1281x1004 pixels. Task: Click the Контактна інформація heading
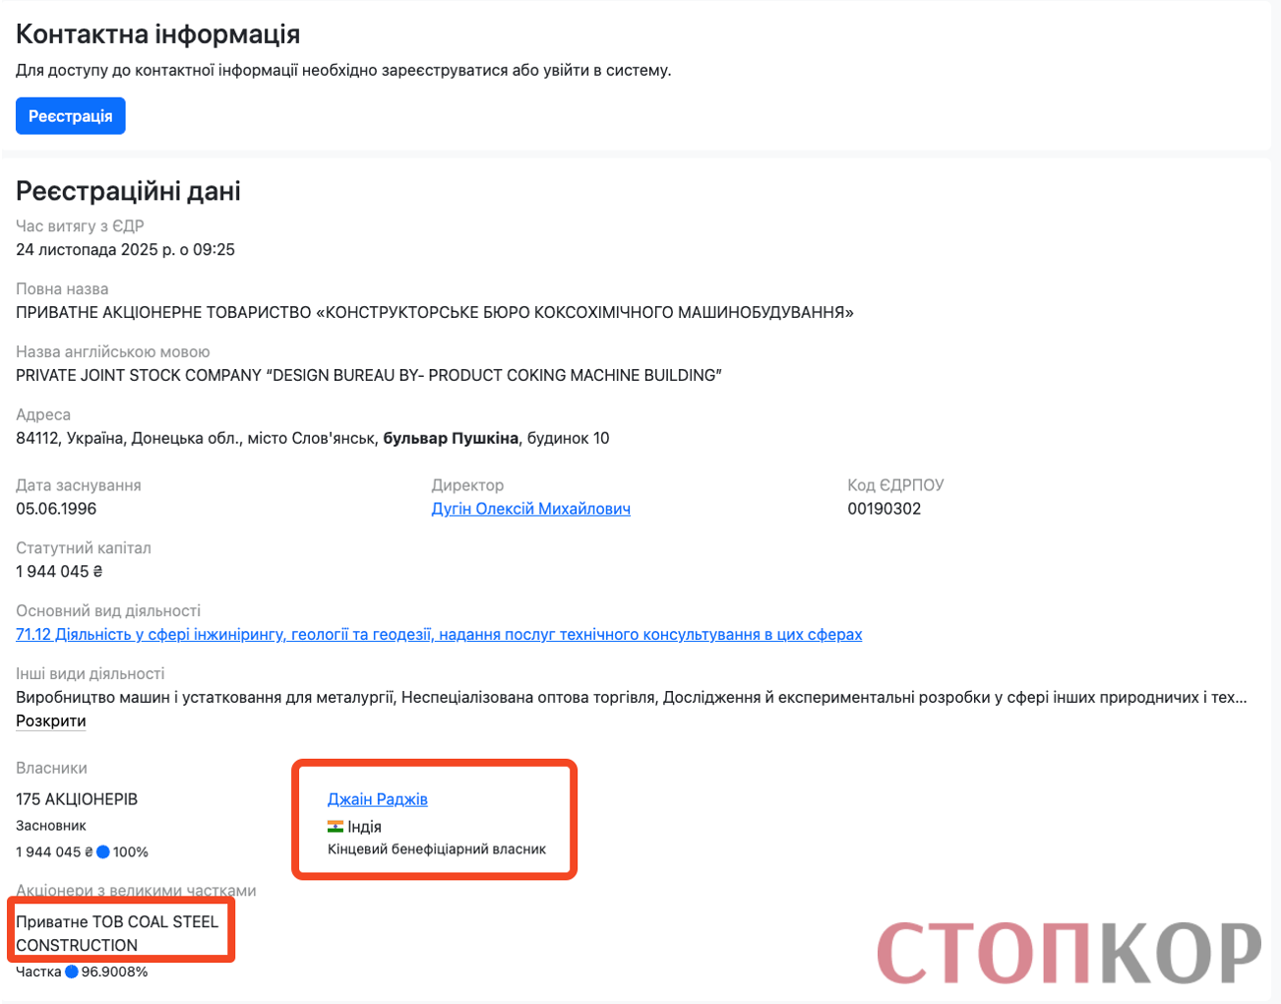click(158, 33)
